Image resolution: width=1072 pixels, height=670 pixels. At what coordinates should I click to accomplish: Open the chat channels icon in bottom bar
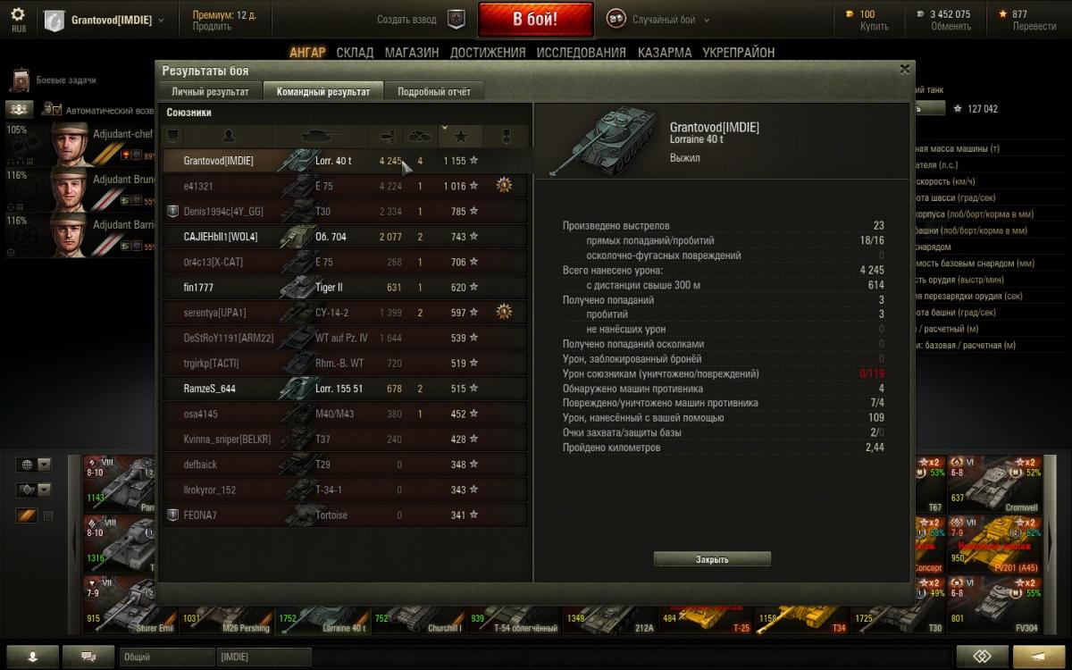(x=88, y=657)
